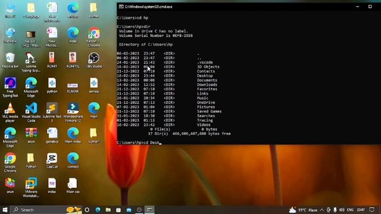
Task: Open the taskbar clock showing 23:47
Action: [x=361, y=210]
